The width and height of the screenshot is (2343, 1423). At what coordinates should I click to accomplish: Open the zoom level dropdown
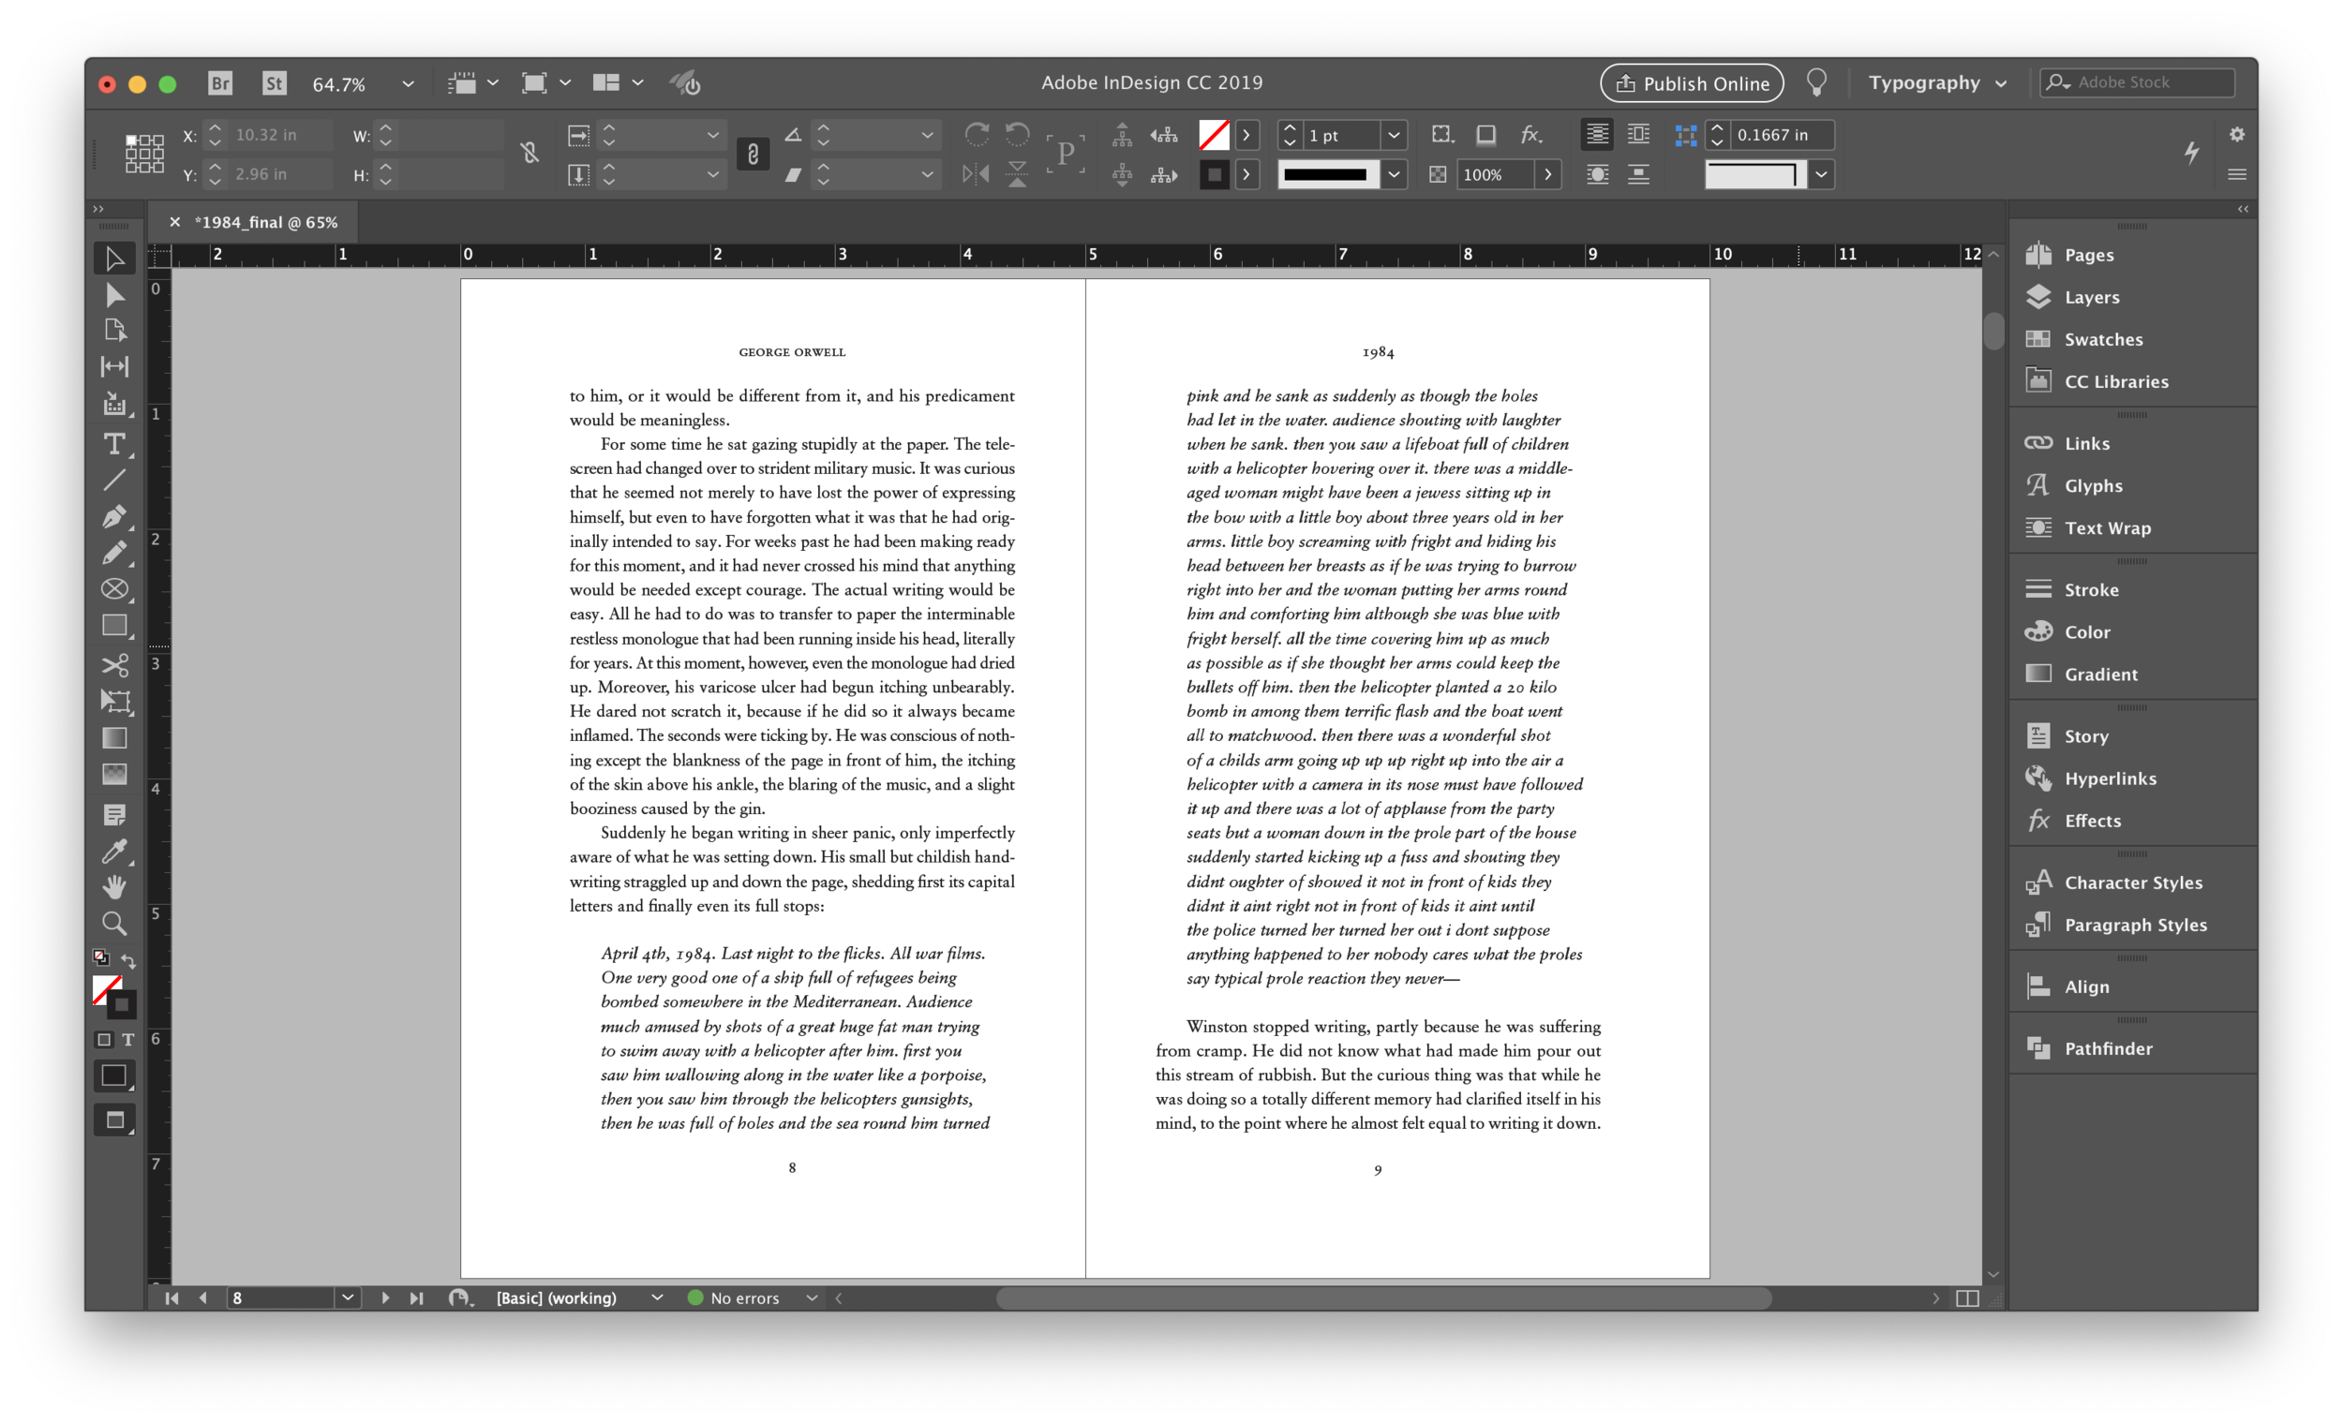click(x=408, y=83)
